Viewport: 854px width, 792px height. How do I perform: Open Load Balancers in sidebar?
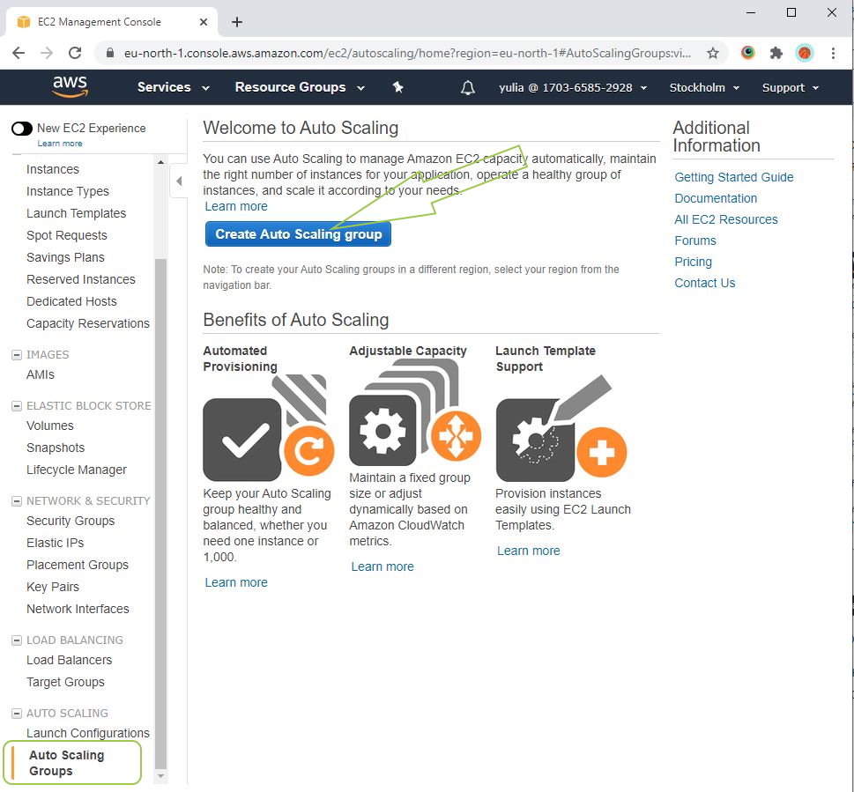pyautogui.click(x=69, y=660)
